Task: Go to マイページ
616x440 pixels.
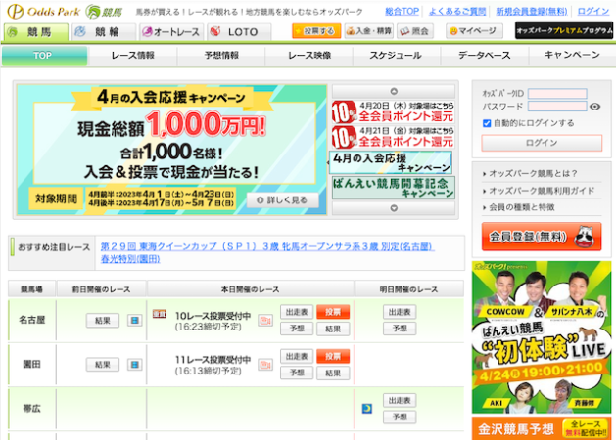Action: point(474,31)
